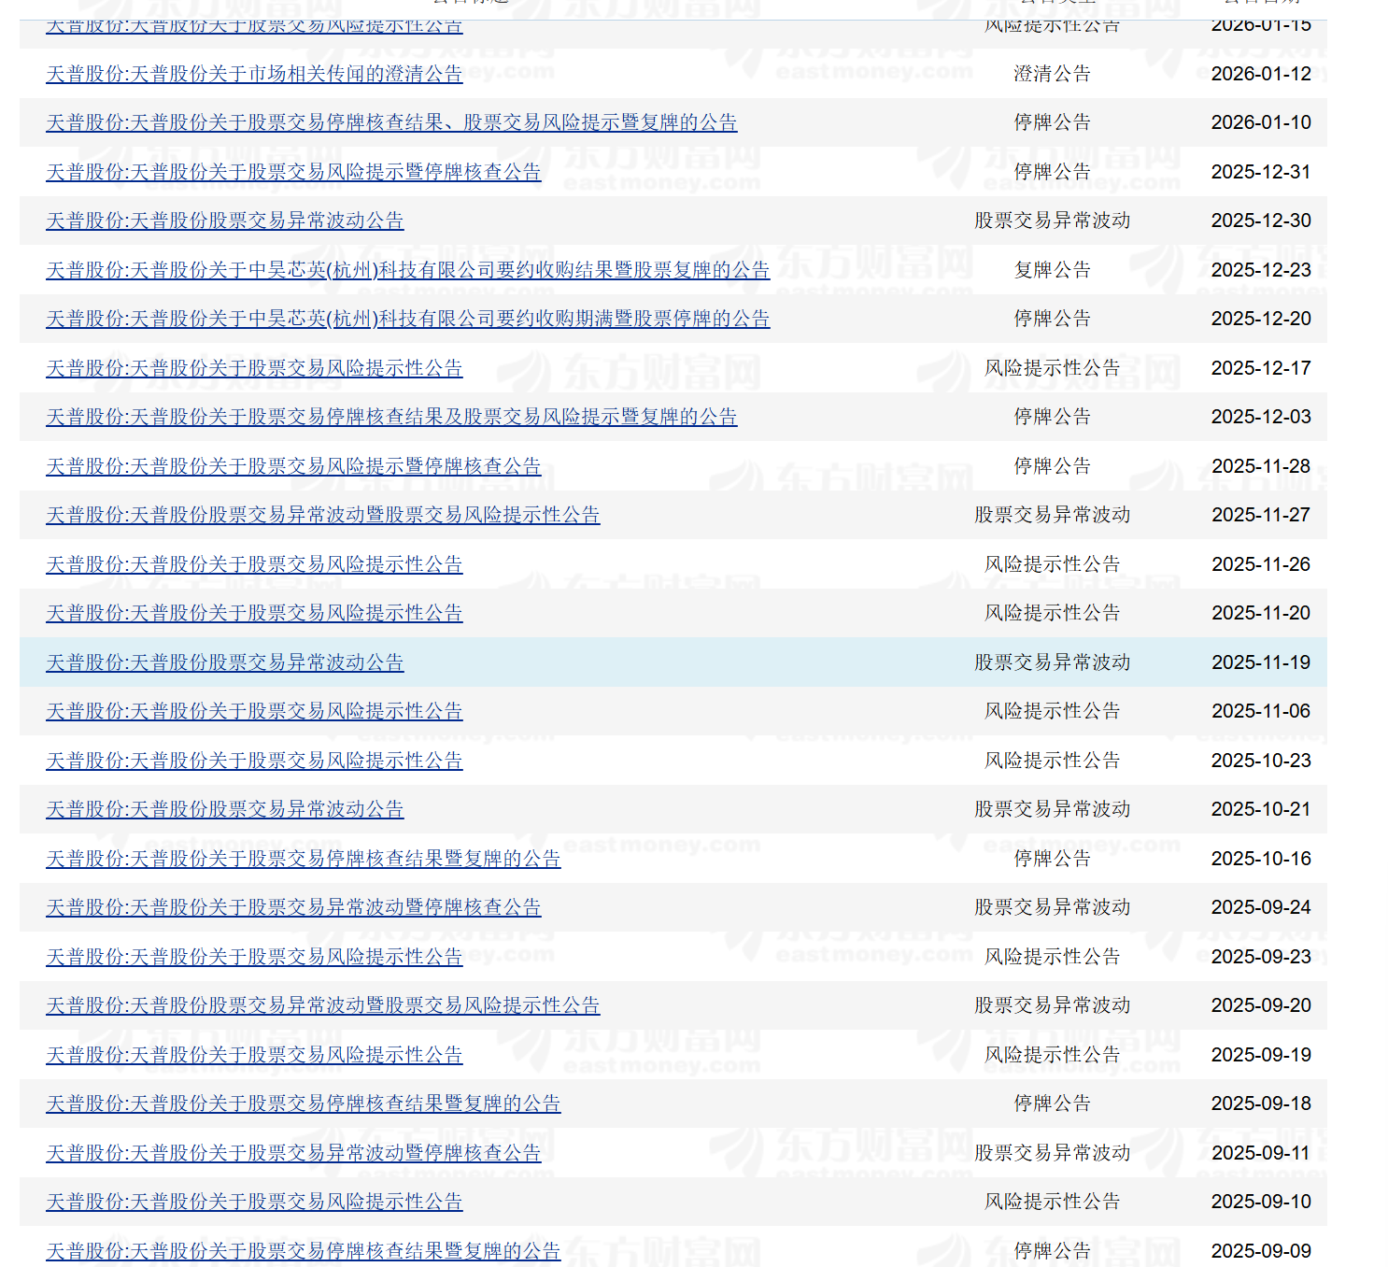
Task: Open the 2025-11-20 股票交易风险提示性公告 link
Action: click(254, 613)
